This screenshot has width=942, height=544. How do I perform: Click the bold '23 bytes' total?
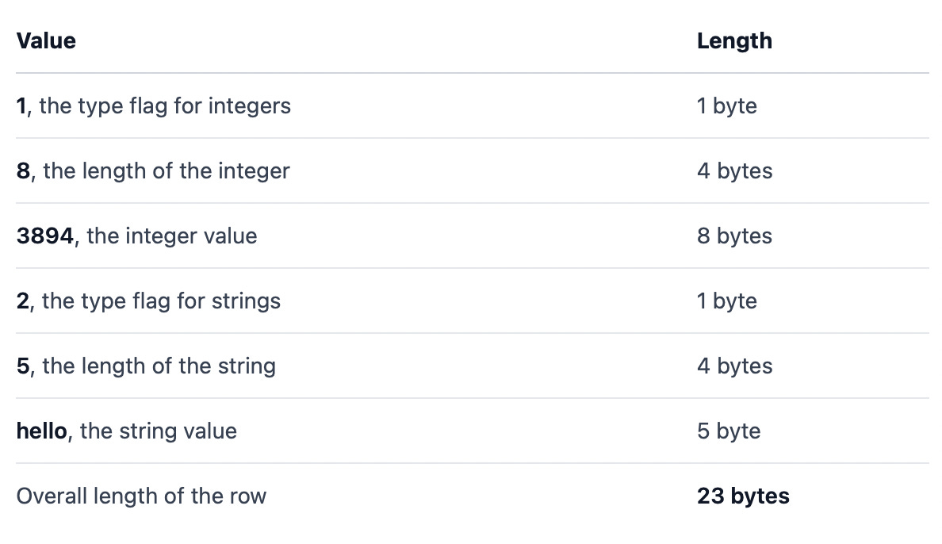pyautogui.click(x=743, y=496)
